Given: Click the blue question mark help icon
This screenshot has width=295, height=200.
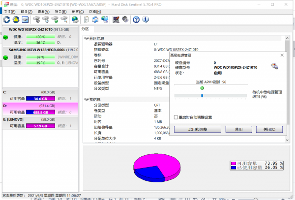Looking at the screenshot, I should (136, 20).
